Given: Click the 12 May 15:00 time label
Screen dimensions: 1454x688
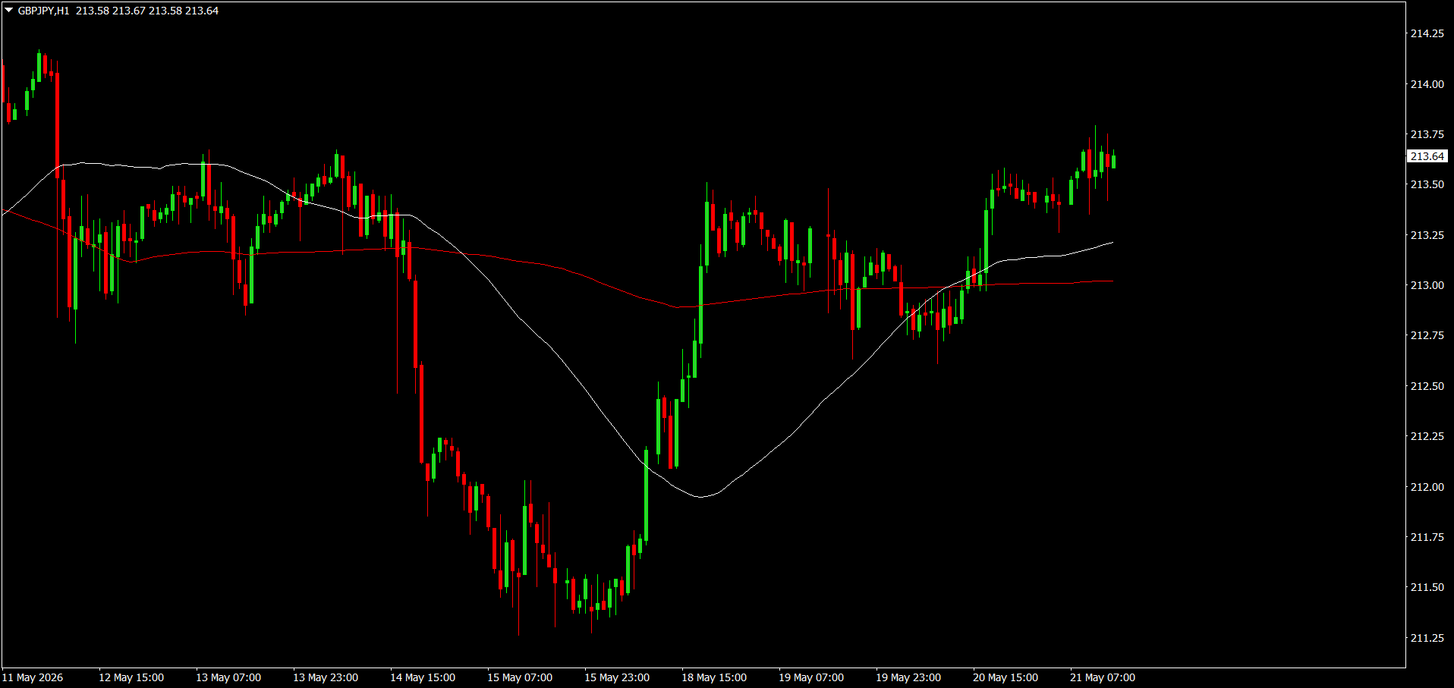Looking at the screenshot, I should pyautogui.click(x=131, y=677).
